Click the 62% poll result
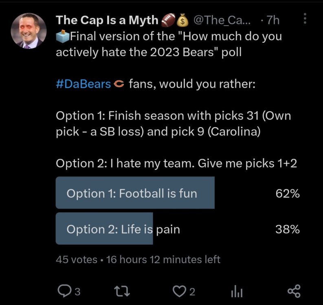The image size is (323, 305). tap(288, 194)
